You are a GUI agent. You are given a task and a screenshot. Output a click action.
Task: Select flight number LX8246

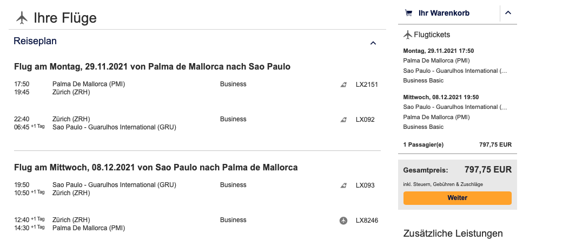pos(367,220)
